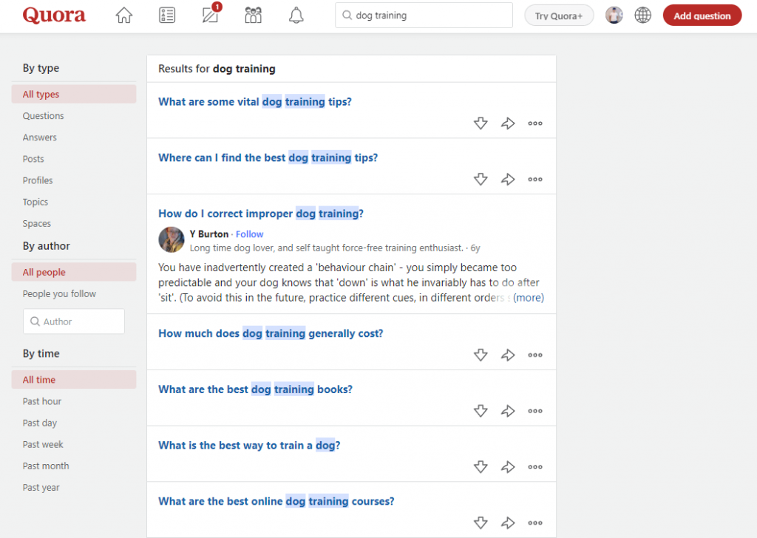Open 'What are the best dog training books?'
Screen dimensions: 757x538
coord(255,389)
